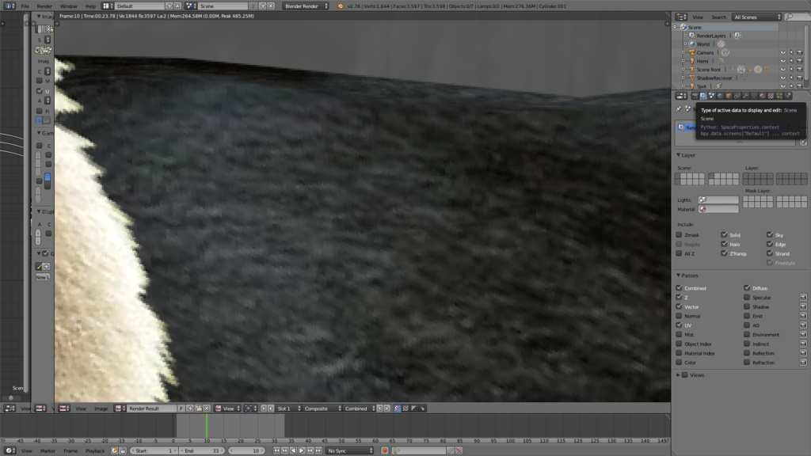
Task: Open the Render menu in top bar
Action: (44, 6)
